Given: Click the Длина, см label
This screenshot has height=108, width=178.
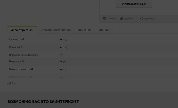Looking at the screenshot, I should [14, 47].
